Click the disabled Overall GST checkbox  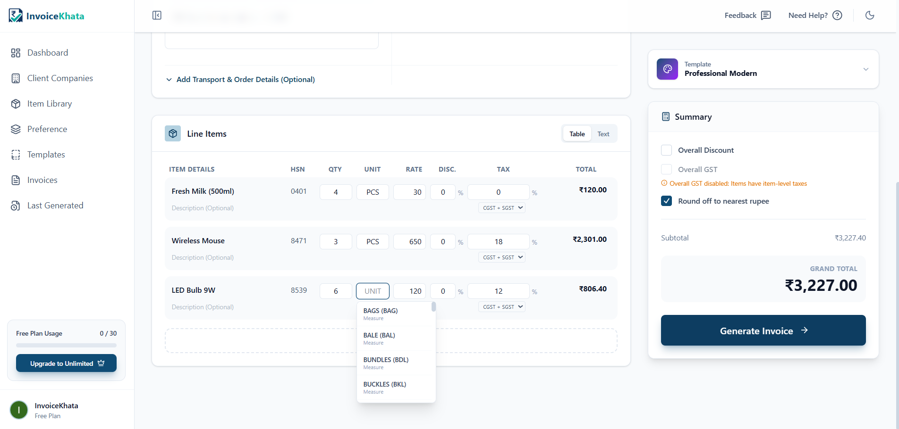click(x=666, y=169)
